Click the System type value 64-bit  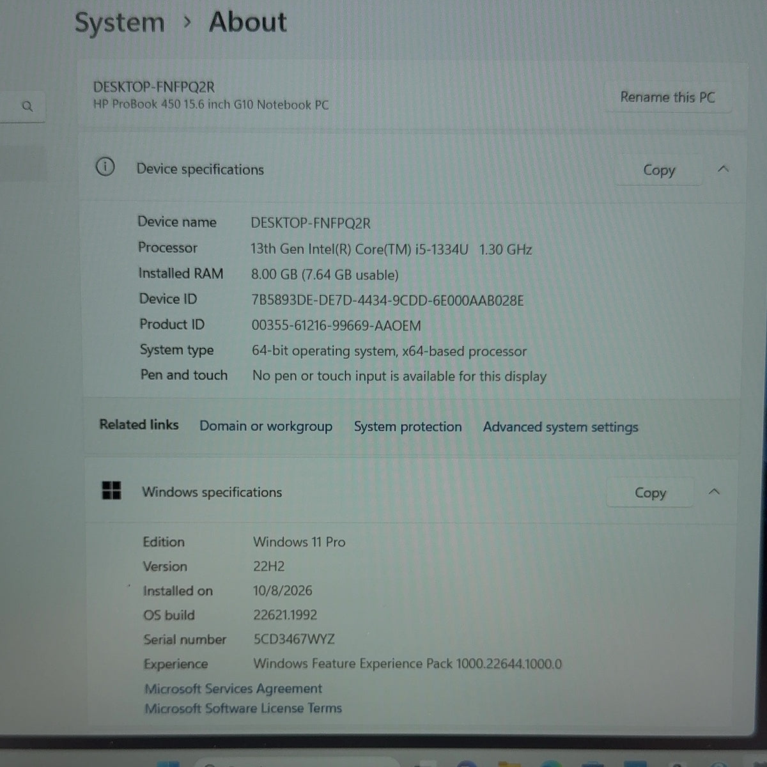389,351
